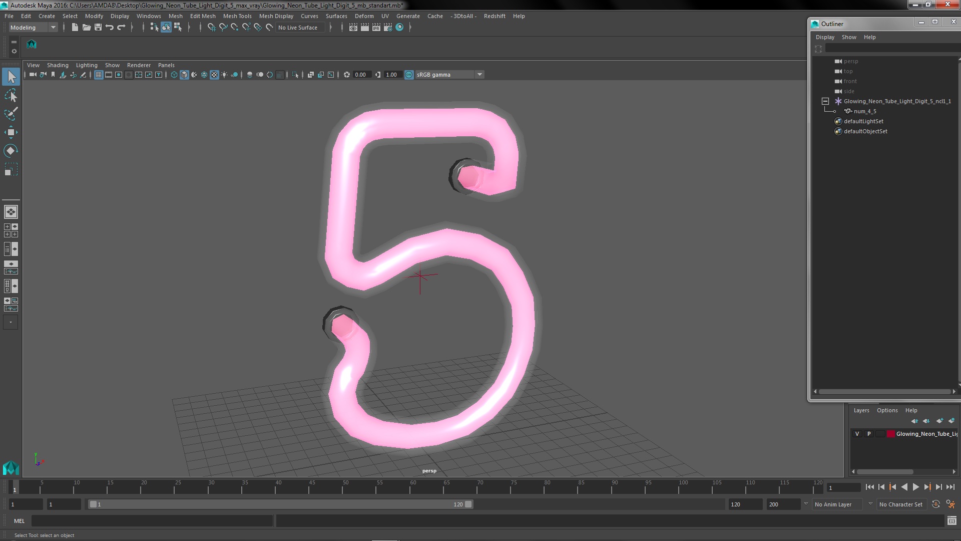
Task: Click the No Live Surface field
Action: click(298, 28)
